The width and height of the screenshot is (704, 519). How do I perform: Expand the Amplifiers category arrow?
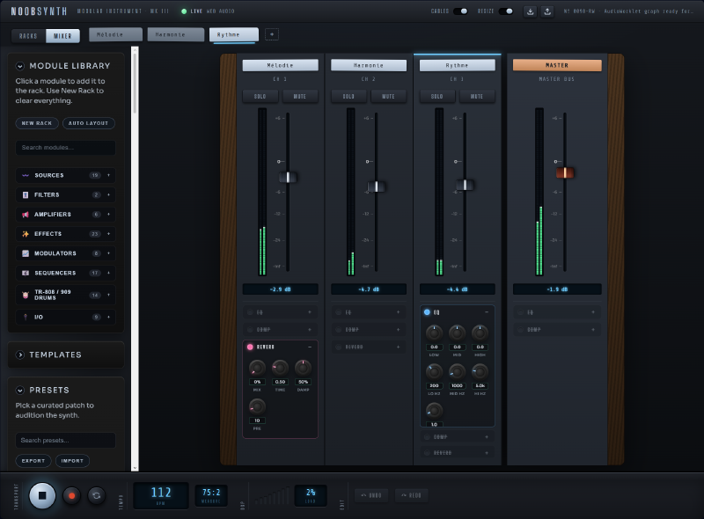click(x=108, y=215)
